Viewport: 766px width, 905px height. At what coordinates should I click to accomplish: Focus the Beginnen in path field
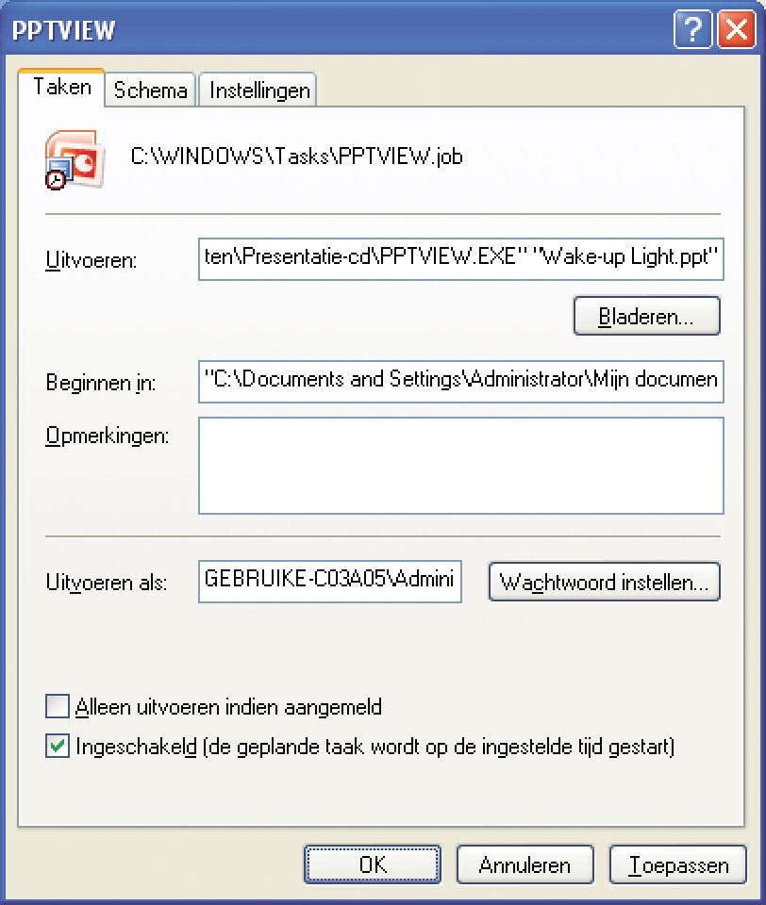[460, 380]
